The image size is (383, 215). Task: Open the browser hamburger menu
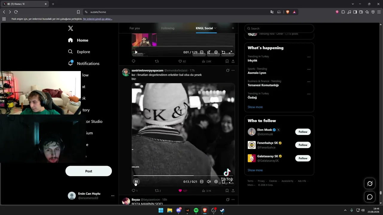coord(379,12)
